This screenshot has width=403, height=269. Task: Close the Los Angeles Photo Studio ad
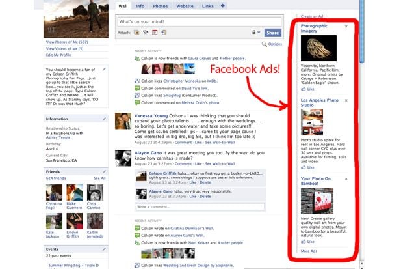(x=346, y=100)
